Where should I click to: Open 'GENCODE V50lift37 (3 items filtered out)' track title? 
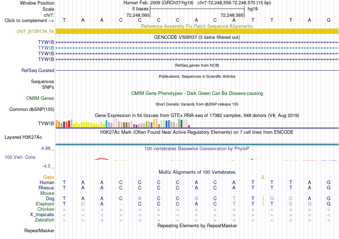pyautogui.click(x=197, y=37)
